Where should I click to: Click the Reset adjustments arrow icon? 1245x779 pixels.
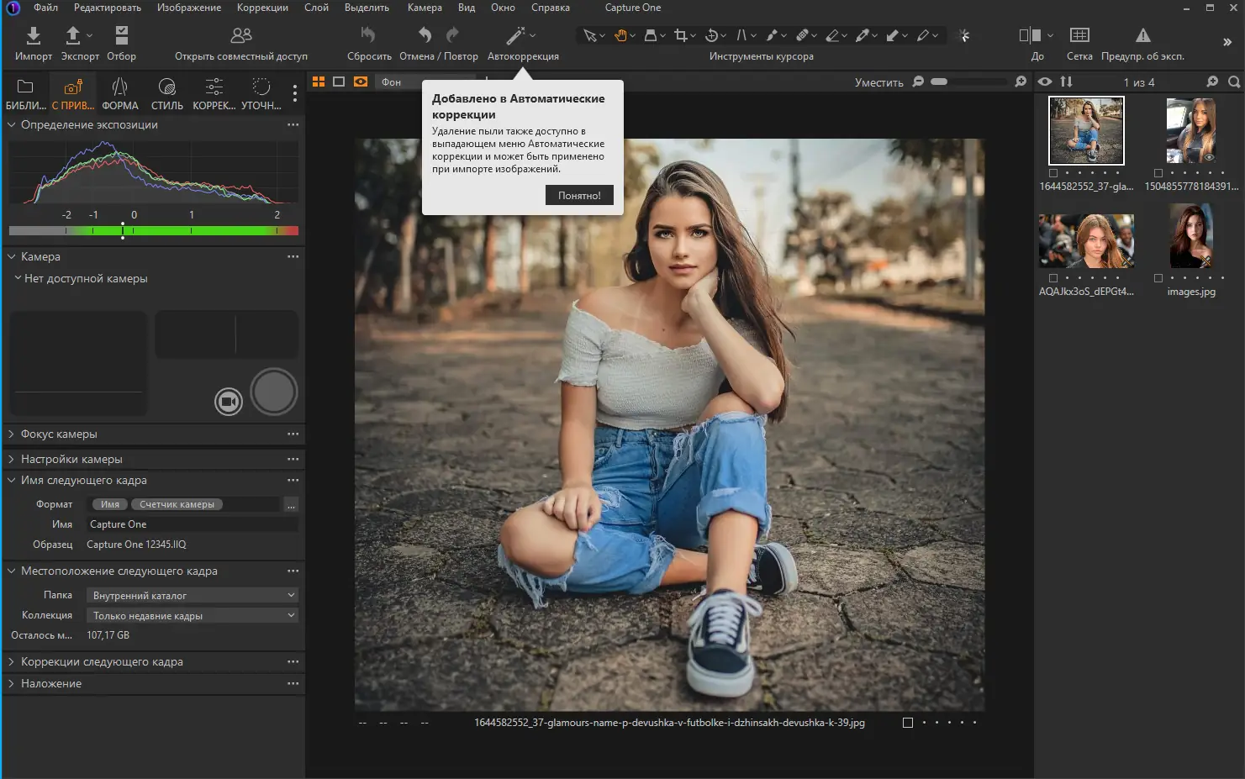(368, 35)
